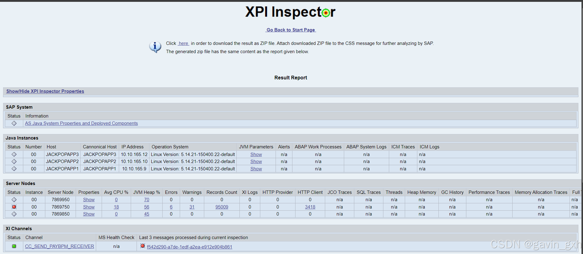Click the JVM Parameters column header
Screen dimensions: 583x254
(x=256, y=147)
